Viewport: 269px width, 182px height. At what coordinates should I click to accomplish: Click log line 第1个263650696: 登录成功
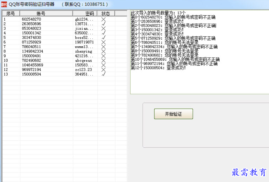pyautogui.click(x=157, y=21)
